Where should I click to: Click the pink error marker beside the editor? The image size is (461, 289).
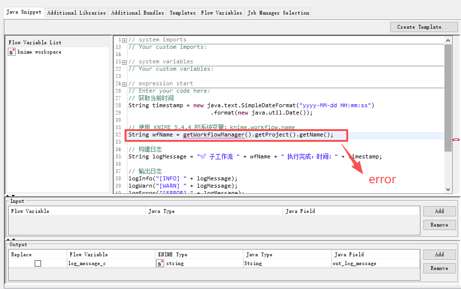[x=456, y=139]
